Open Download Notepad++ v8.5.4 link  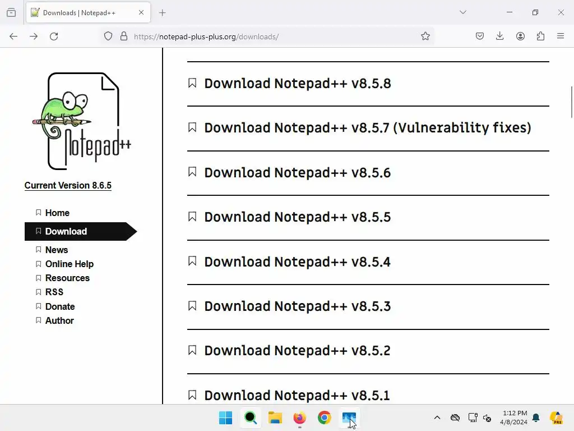pyautogui.click(x=297, y=262)
